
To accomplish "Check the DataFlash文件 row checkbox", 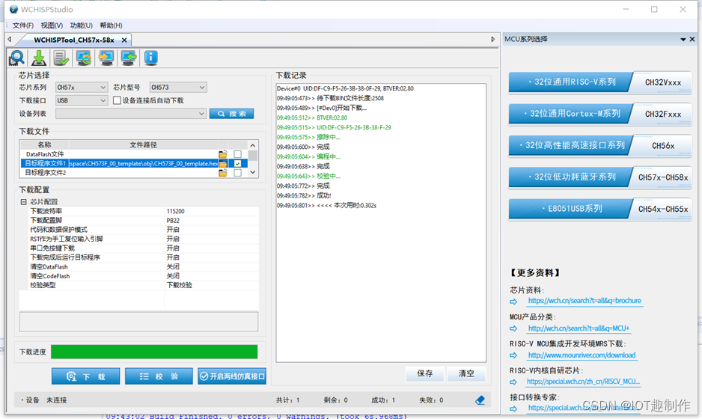I will pyautogui.click(x=238, y=154).
